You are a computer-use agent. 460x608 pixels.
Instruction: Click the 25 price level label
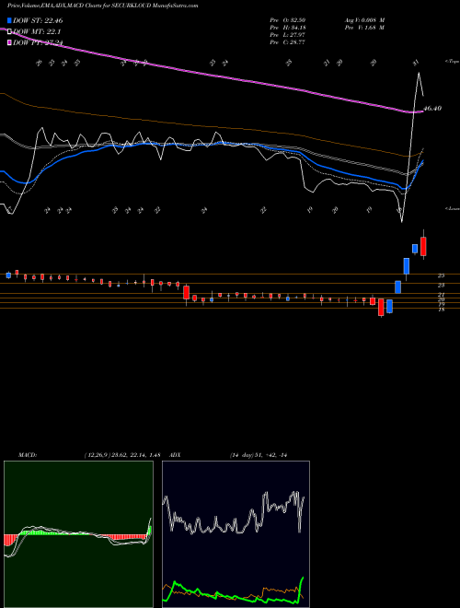tap(441, 275)
